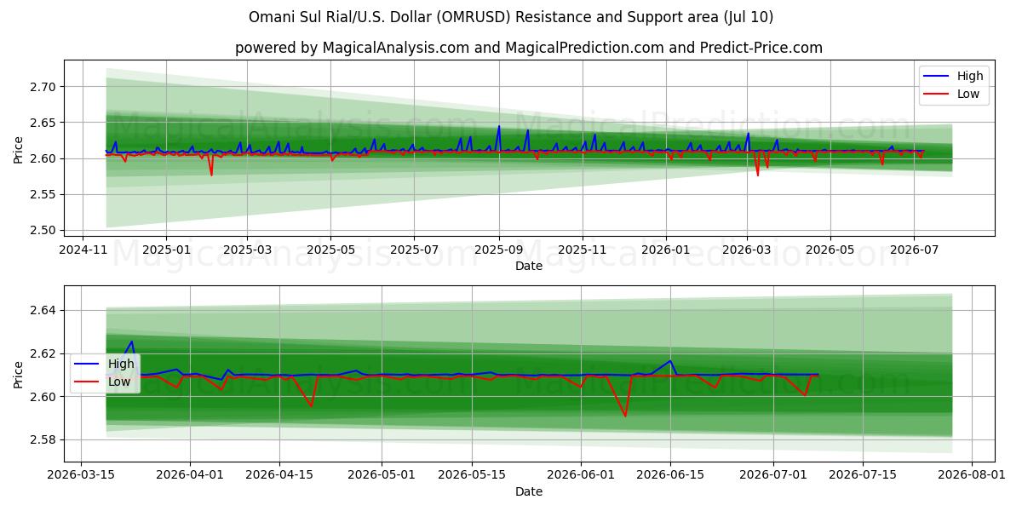Click the top chart date tick 2026-03
Viewport: 1022px width, 511px height.
tap(747, 250)
